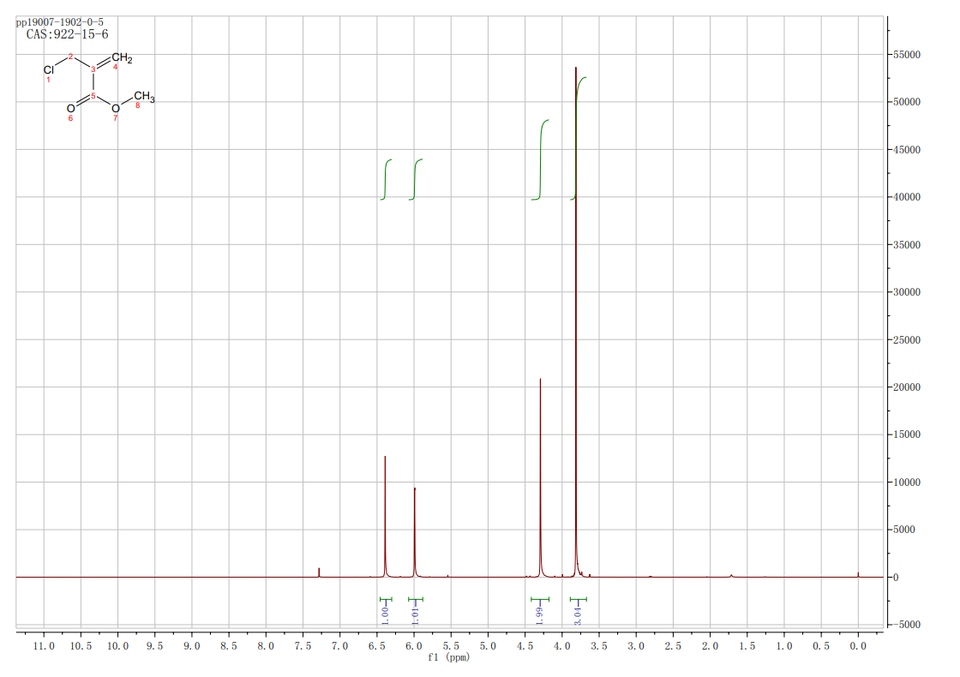
Task: Select the pp19007-1902-0-5 sample title
Action: (x=60, y=21)
